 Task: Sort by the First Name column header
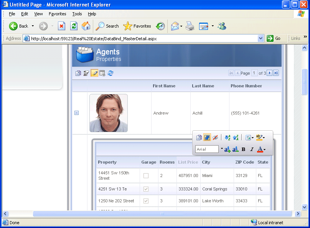(x=164, y=86)
